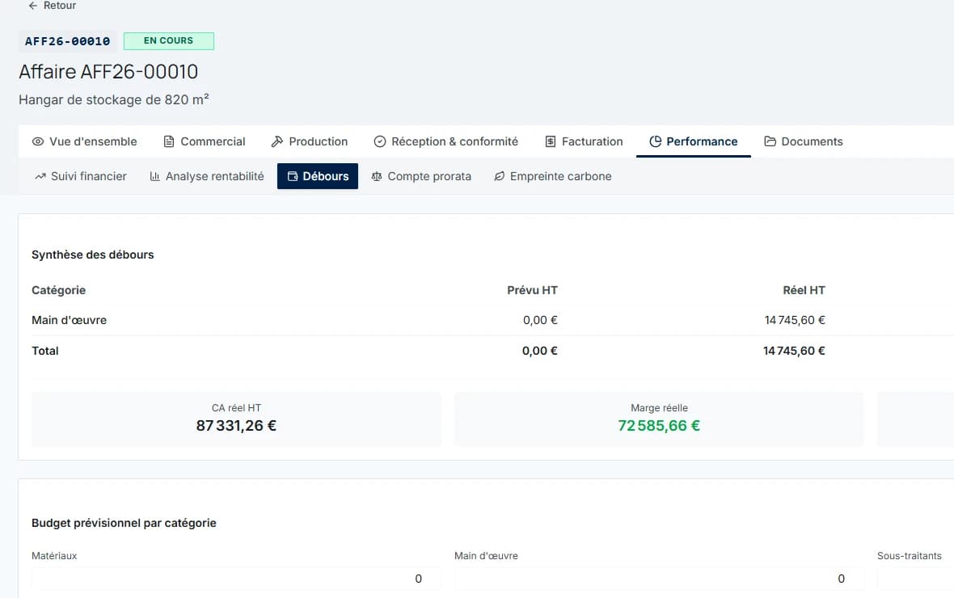Focus the Main d'œuvre budget input field

pos(659,579)
